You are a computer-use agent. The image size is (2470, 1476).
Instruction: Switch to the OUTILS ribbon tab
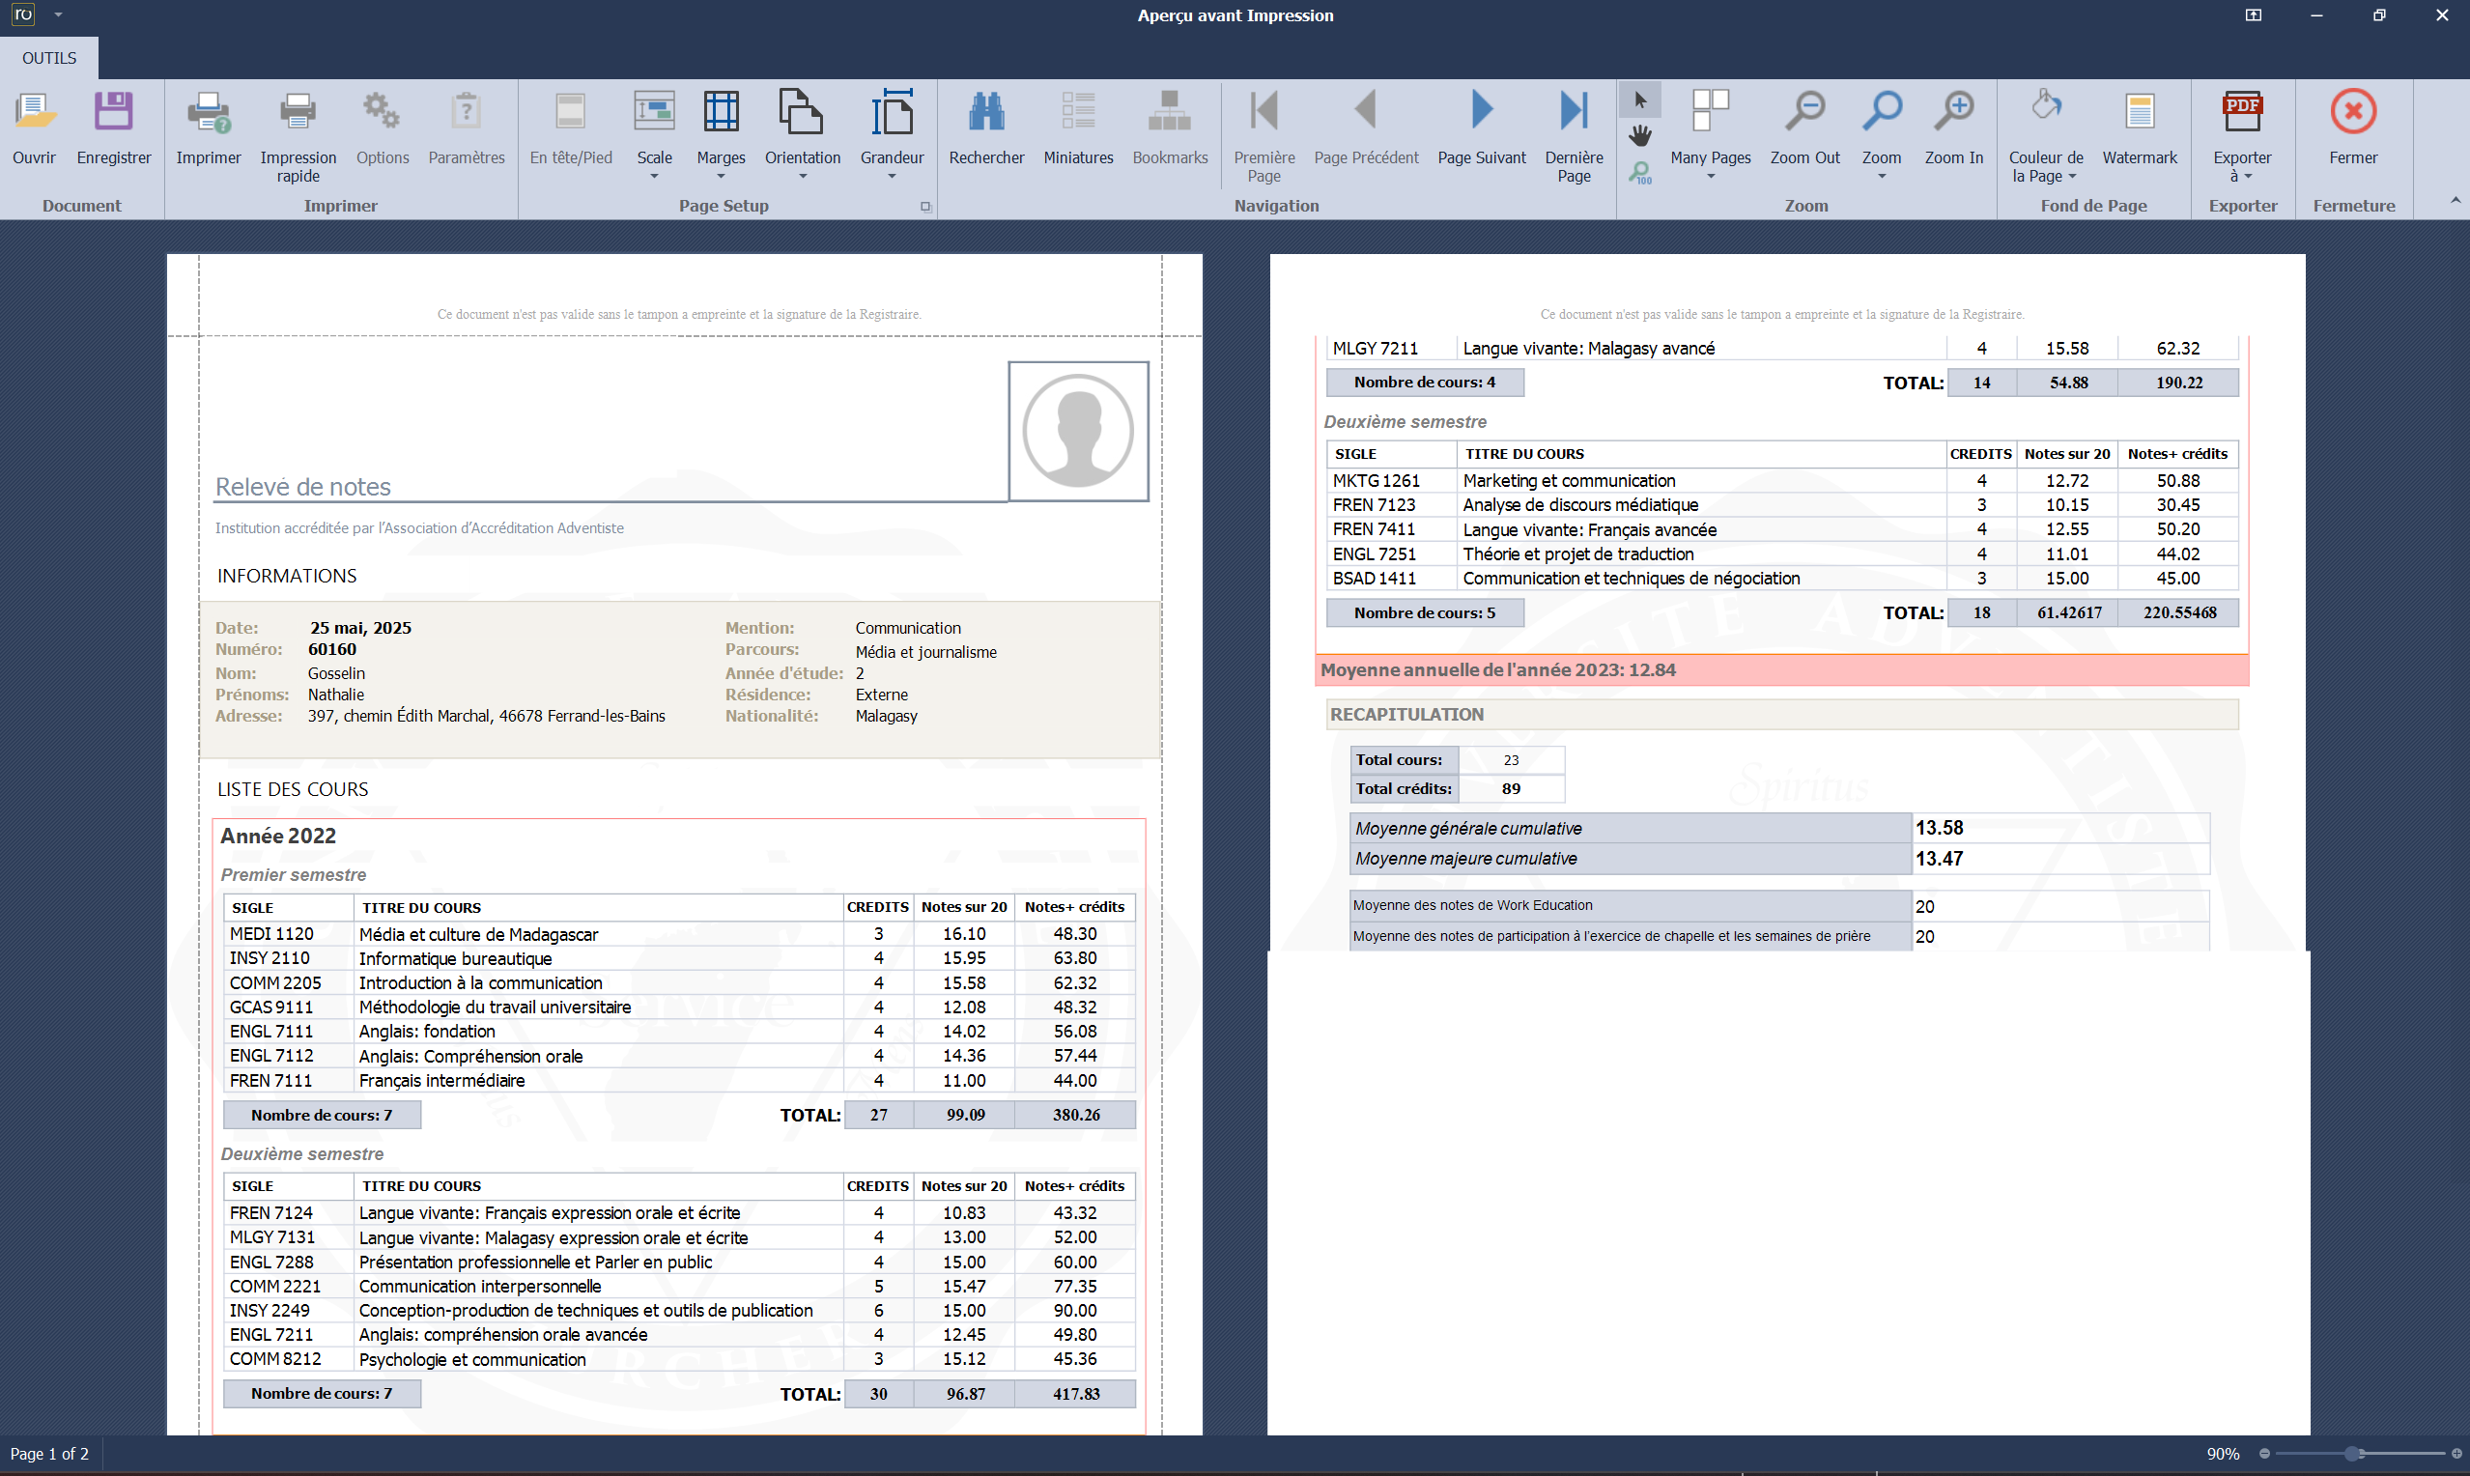[x=47, y=58]
